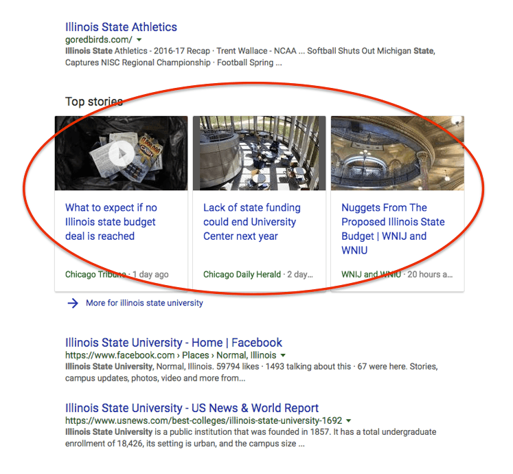
Task: Open capitol dome photo thumbnail
Action: [x=398, y=153]
